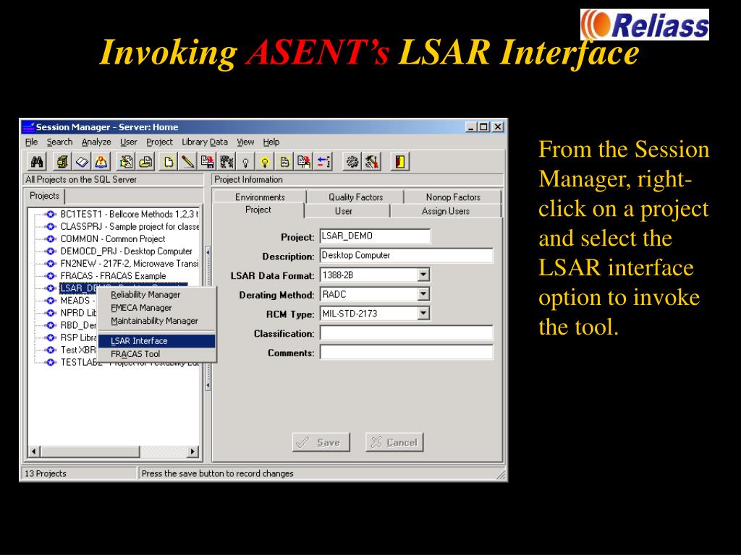
Task: Switch to the Environments tab
Action: click(260, 197)
